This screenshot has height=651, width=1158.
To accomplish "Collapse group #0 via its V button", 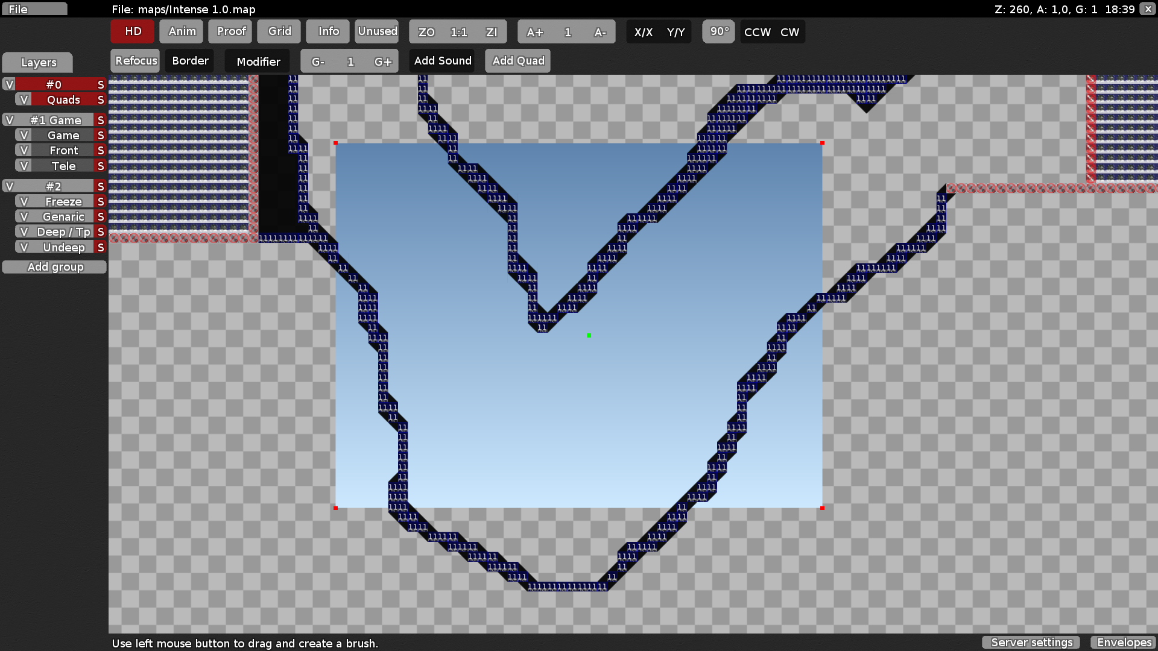I will tap(9, 84).
